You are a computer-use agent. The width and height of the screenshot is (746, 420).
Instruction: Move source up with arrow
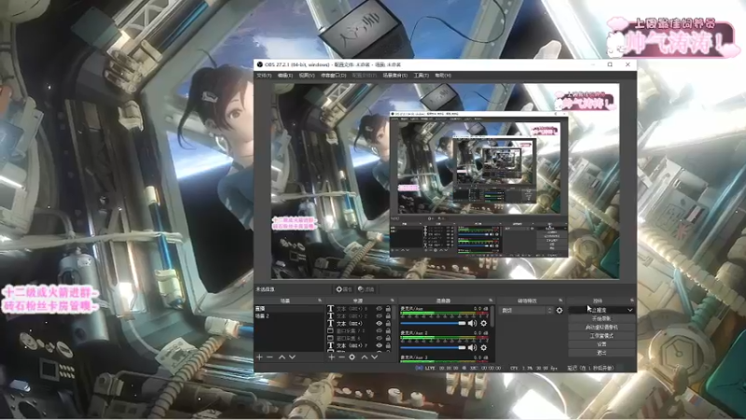[365, 357]
